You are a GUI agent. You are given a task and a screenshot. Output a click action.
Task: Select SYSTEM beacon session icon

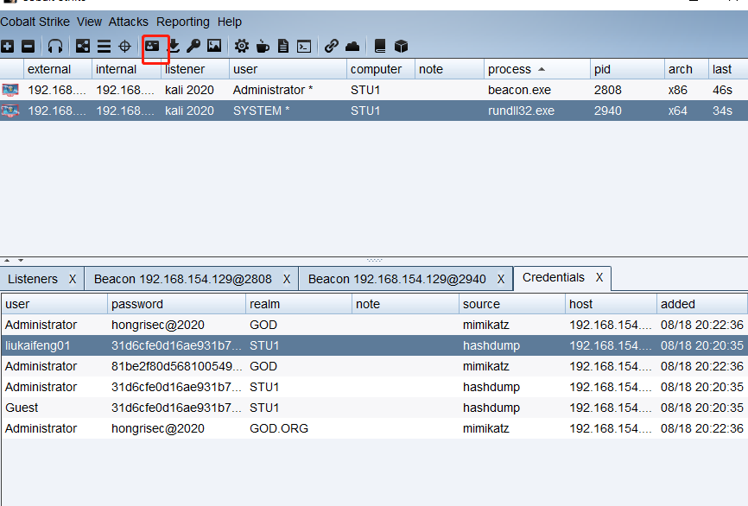pos(10,111)
